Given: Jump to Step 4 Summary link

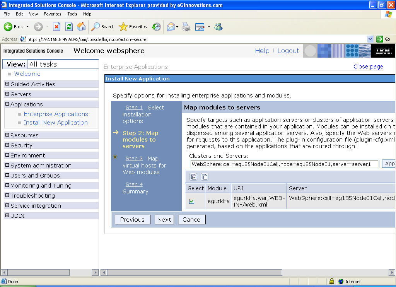Looking at the screenshot, I should tap(134, 184).
